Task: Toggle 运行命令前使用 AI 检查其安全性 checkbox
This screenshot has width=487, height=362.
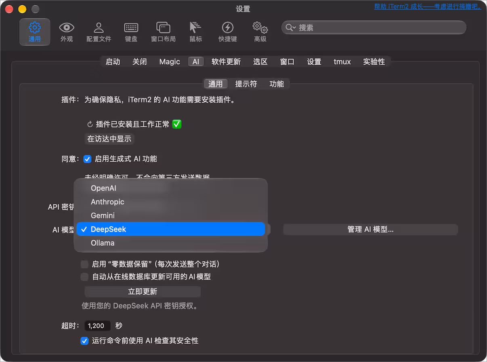Action: (84, 341)
